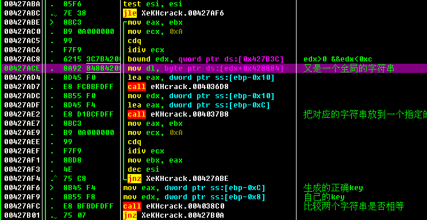427x220 pixels.
Task: Click comment beginning '把对应的字符串放到'
Action: 365,115
